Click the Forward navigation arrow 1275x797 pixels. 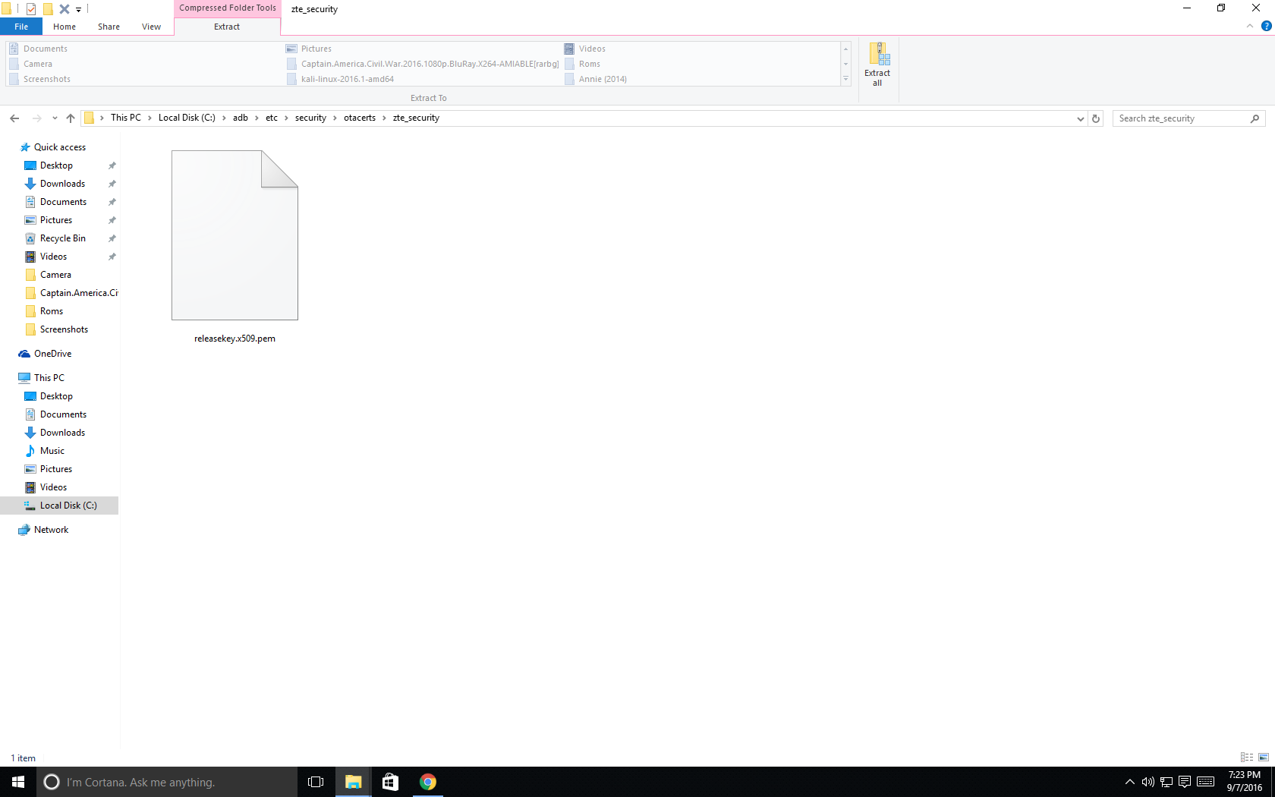coord(36,118)
